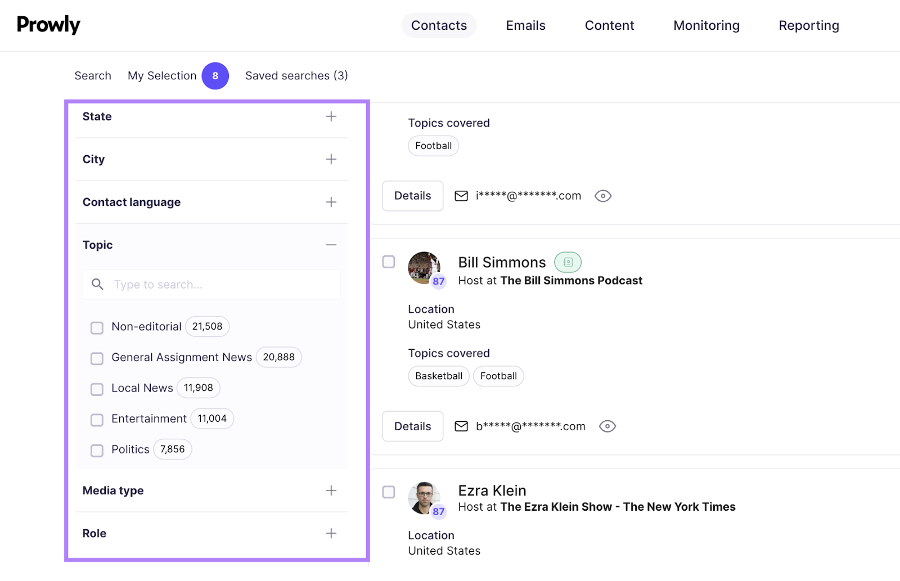This screenshot has height=581, width=900.
Task: Switch to the Emails tab
Action: (x=525, y=25)
